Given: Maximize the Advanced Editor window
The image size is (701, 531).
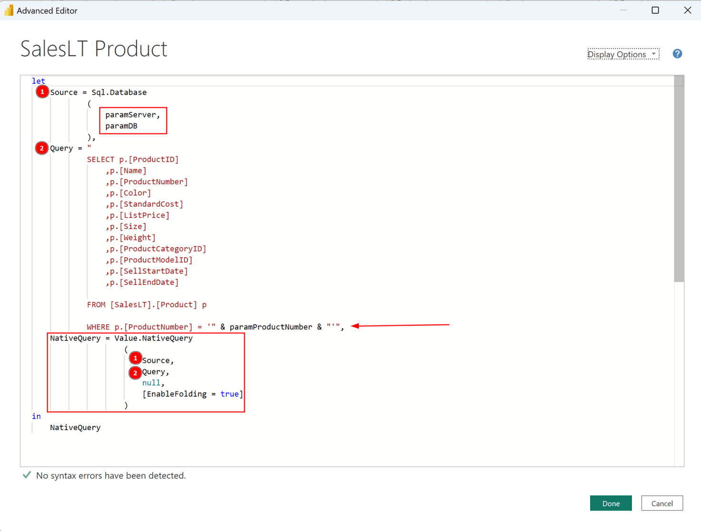Looking at the screenshot, I should (655, 10).
